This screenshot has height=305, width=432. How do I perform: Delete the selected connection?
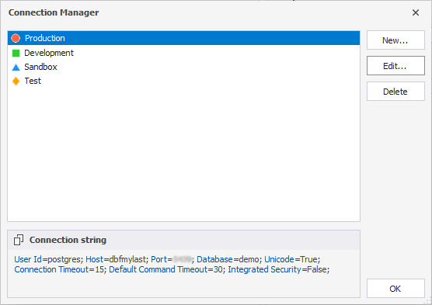click(395, 91)
